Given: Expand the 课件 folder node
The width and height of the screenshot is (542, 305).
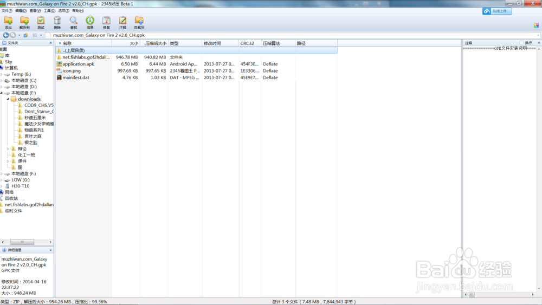Looking at the screenshot, I should tap(8, 161).
